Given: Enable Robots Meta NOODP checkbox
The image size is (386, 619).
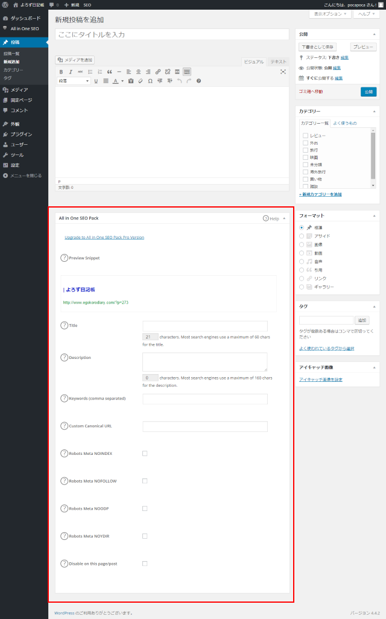Looking at the screenshot, I should pyautogui.click(x=145, y=509).
